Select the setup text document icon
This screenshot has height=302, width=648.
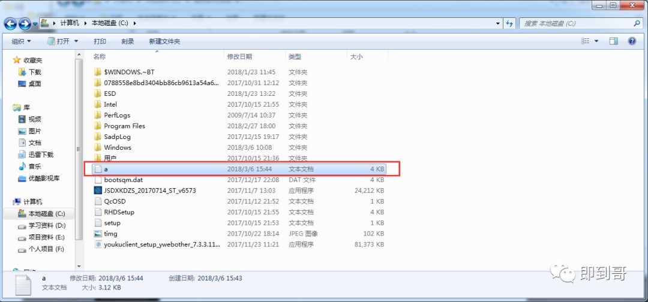(98, 223)
